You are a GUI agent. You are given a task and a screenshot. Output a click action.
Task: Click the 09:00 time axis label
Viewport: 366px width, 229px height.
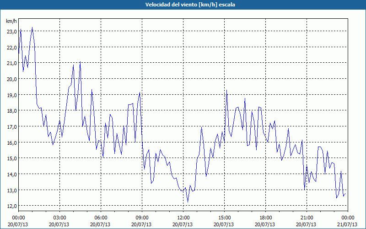point(142,218)
